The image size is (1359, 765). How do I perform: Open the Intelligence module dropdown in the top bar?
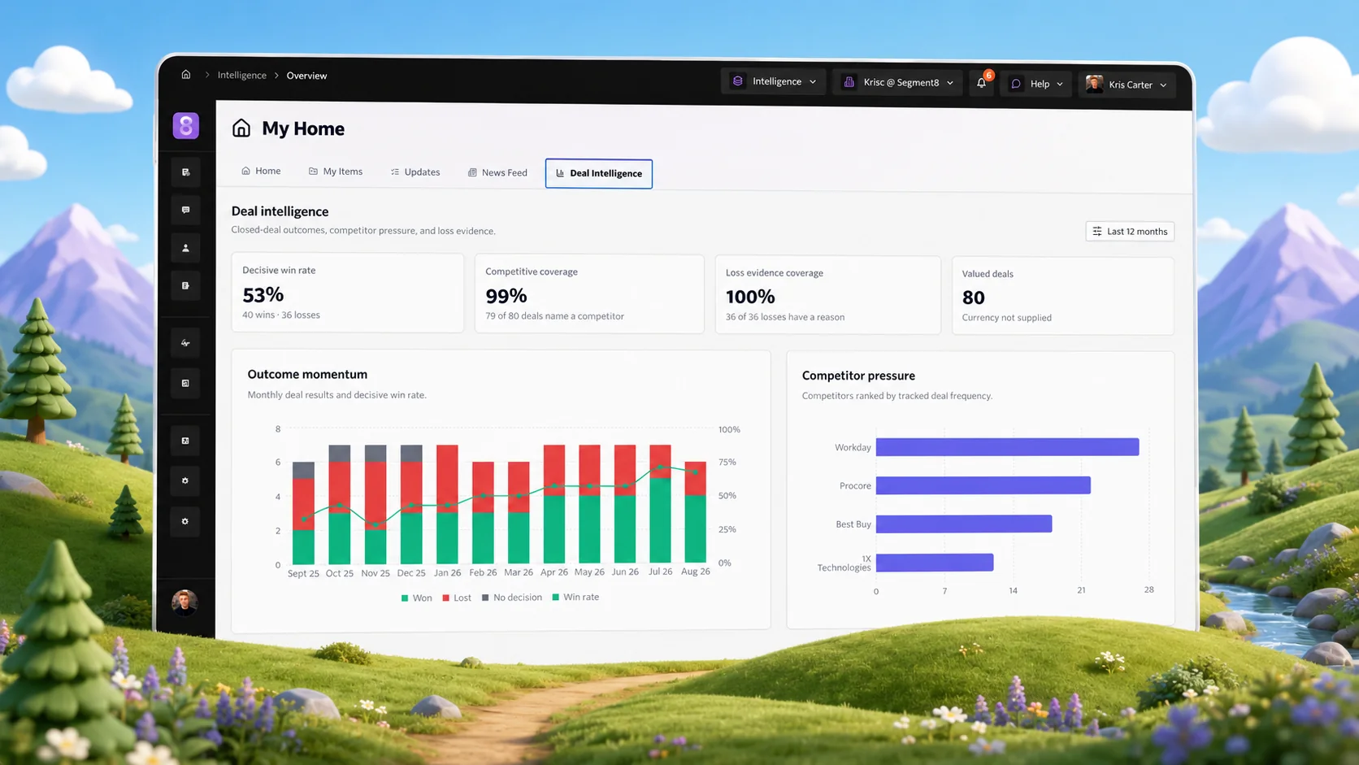tap(774, 81)
